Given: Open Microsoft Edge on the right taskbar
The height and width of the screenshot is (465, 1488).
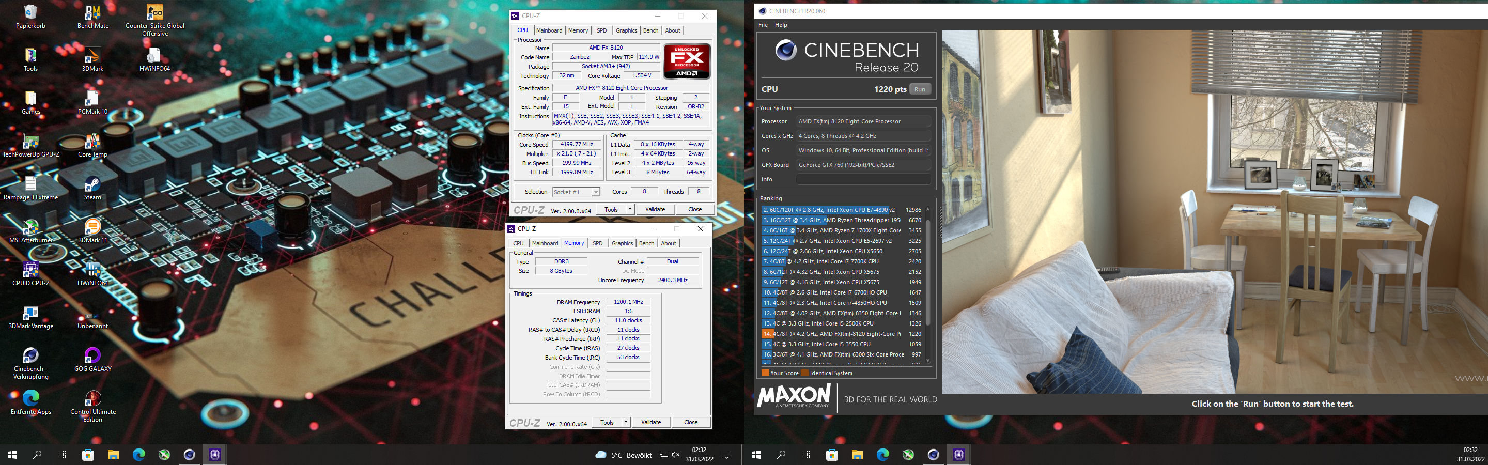Looking at the screenshot, I should 882,455.
